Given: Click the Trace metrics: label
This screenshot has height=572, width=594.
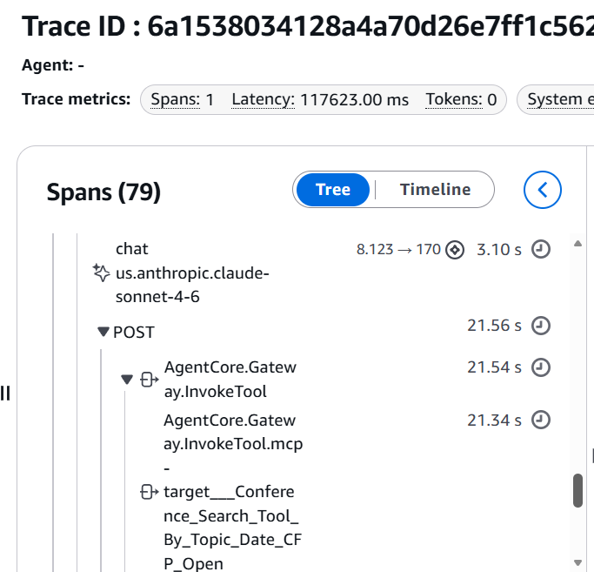Looking at the screenshot, I should point(77,99).
